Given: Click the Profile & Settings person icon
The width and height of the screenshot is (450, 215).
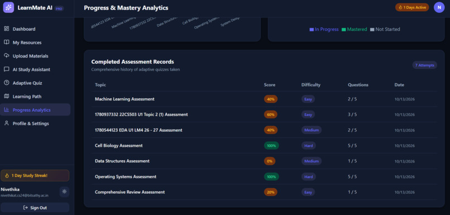Looking at the screenshot, I should [x=6, y=123].
